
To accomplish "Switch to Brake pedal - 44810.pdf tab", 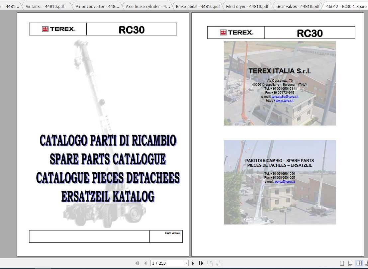I will tap(198, 6).
